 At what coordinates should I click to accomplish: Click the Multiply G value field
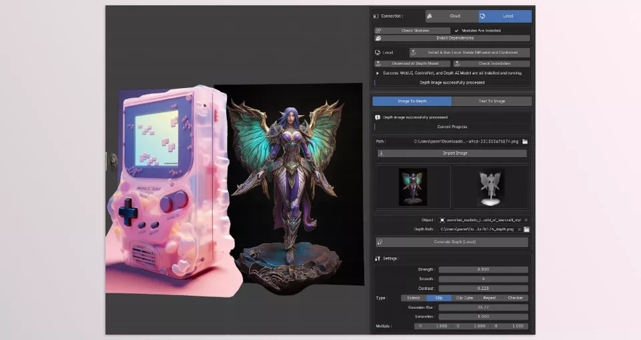click(471, 326)
